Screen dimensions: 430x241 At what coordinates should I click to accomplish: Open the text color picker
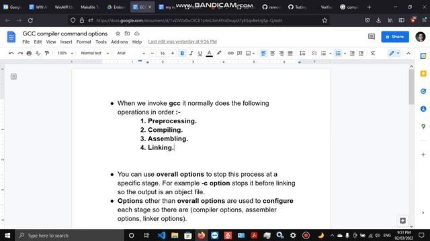click(x=209, y=54)
